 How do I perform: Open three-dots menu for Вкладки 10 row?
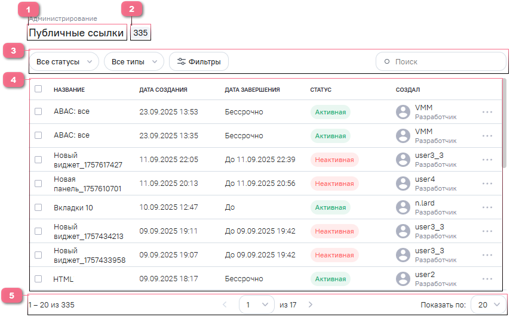pos(487,207)
